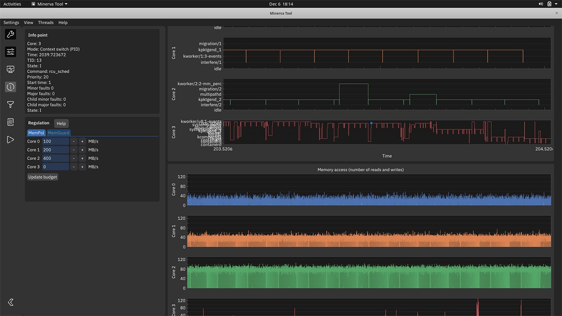Click the Update budget button
This screenshot has width=562, height=316.
43,177
